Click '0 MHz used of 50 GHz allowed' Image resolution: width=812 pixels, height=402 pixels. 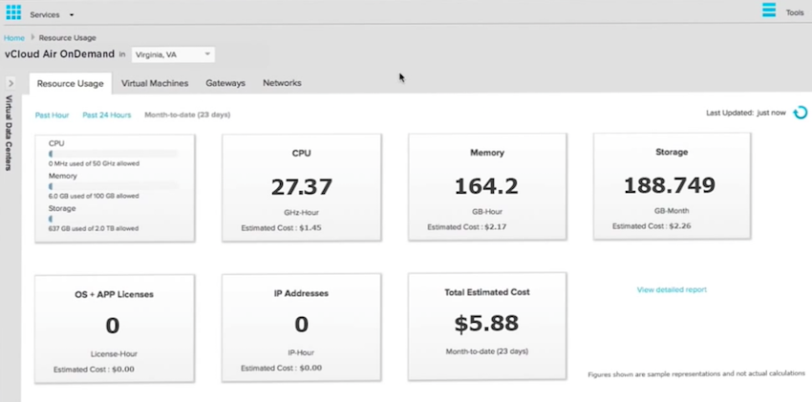point(94,163)
